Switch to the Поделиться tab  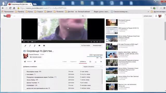point(73,61)
